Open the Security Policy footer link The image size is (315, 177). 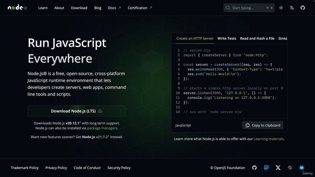[119, 168]
